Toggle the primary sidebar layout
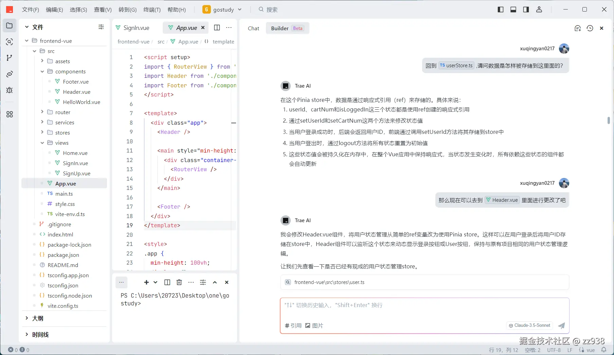Screen dimensions: 614x355 coord(501,10)
